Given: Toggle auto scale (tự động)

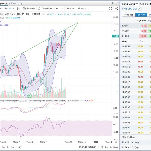Looking at the screenshot, I should [x=114, y=147].
